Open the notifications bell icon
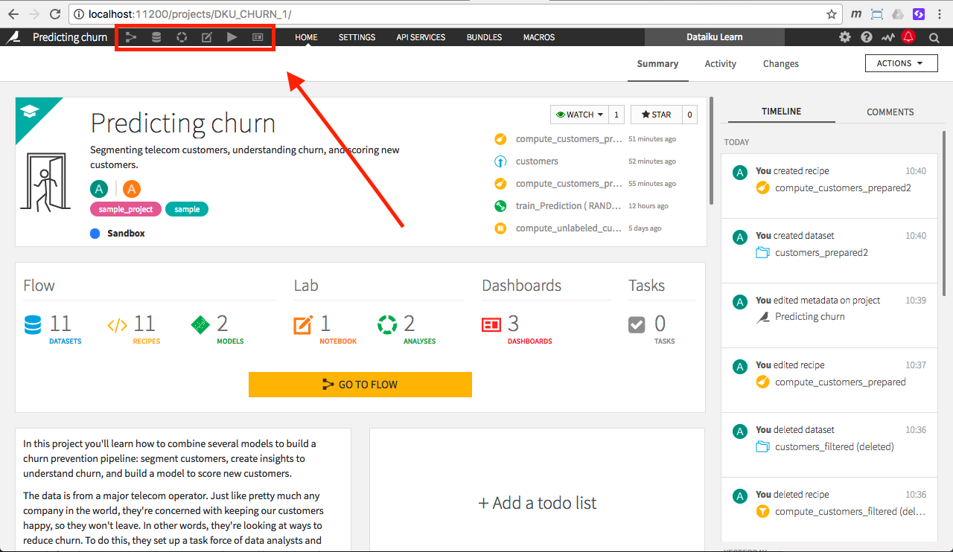Image resolution: width=953 pixels, height=552 pixels. pos(908,36)
